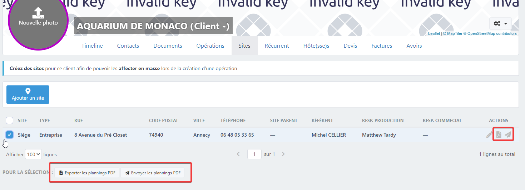The height and width of the screenshot is (190, 525).
Task: Send the Siège planning via its paper plane icon
Action: pos(508,135)
